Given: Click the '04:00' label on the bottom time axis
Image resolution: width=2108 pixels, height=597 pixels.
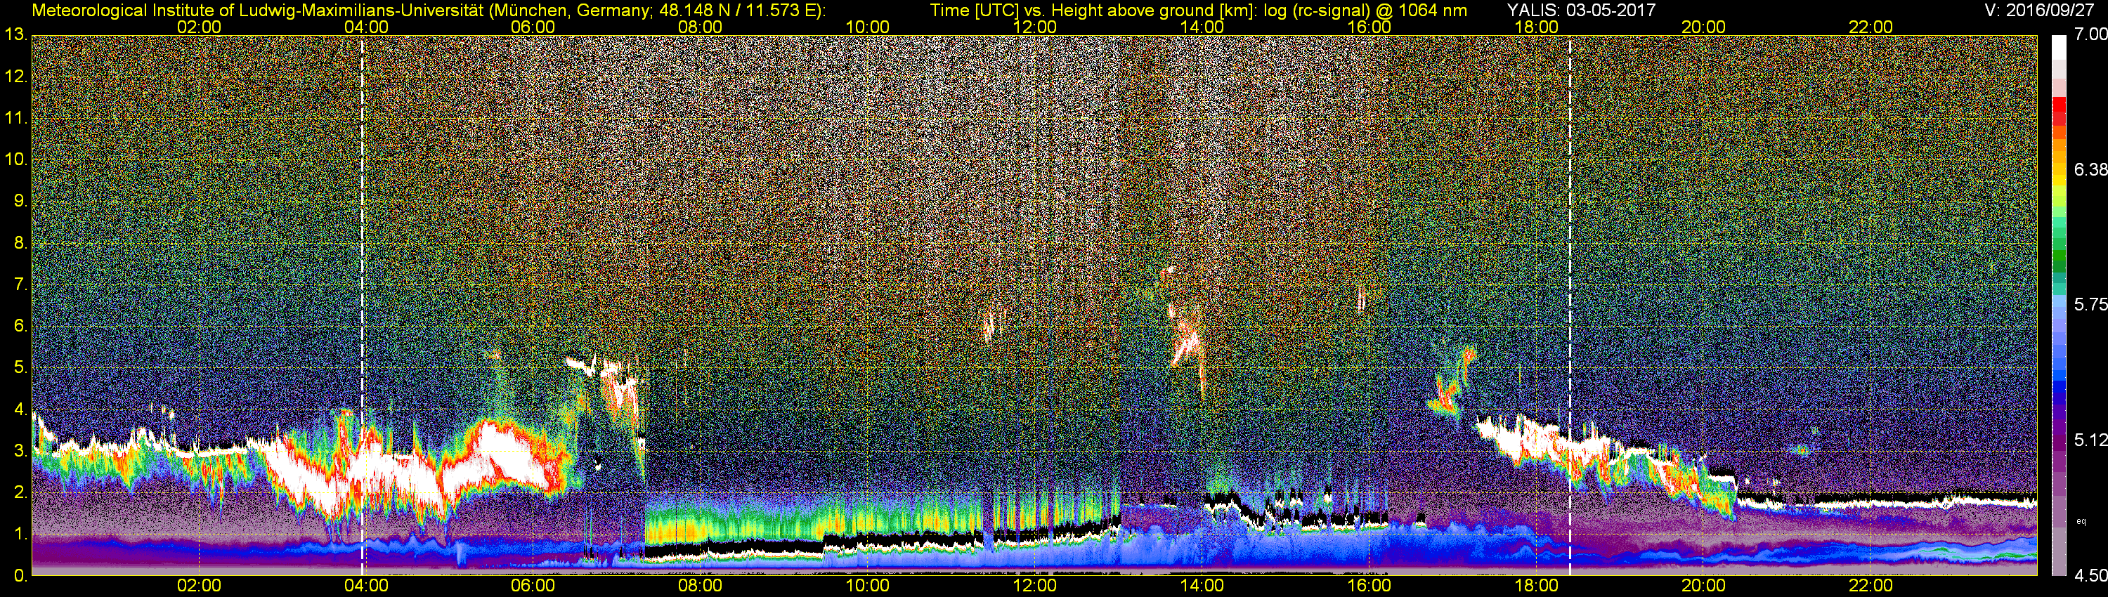Looking at the screenshot, I should (366, 586).
